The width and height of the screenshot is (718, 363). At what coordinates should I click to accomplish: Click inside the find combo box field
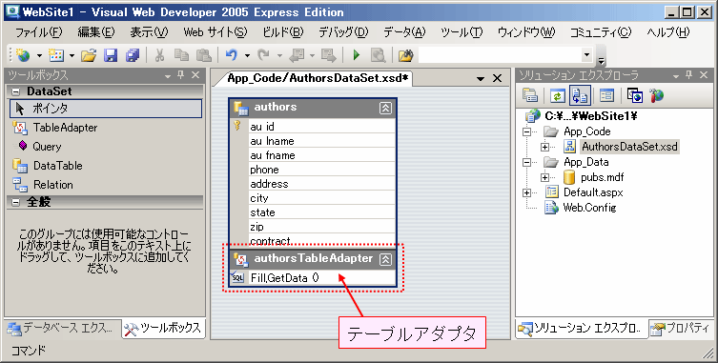[x=500, y=55]
